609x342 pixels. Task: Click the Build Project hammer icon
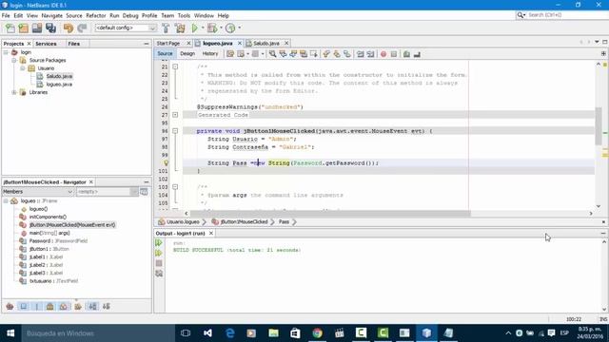coord(166,28)
